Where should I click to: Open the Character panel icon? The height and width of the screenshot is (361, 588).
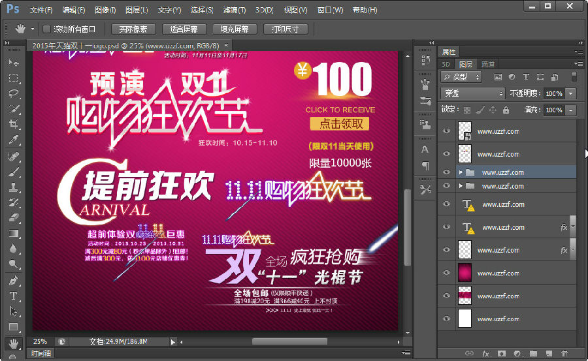coord(425,149)
